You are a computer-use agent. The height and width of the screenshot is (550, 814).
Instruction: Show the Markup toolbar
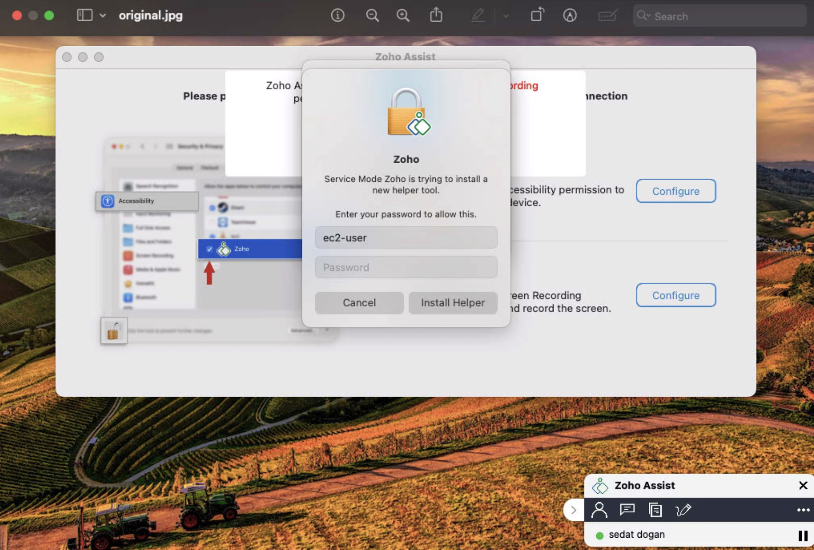(570, 16)
